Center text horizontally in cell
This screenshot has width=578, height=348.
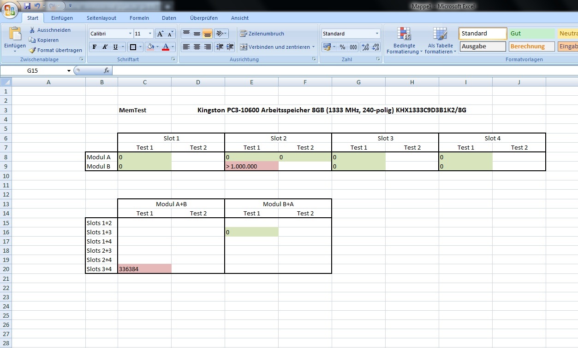[197, 47]
